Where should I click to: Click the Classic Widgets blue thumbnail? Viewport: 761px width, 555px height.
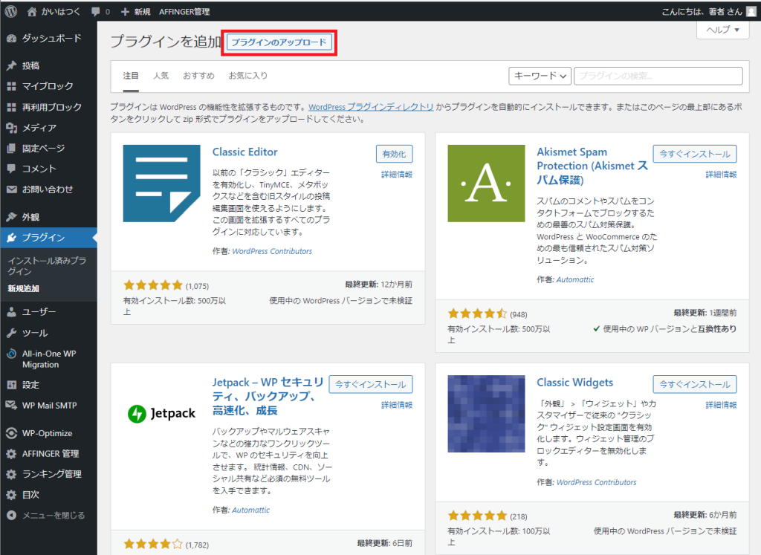click(x=486, y=414)
